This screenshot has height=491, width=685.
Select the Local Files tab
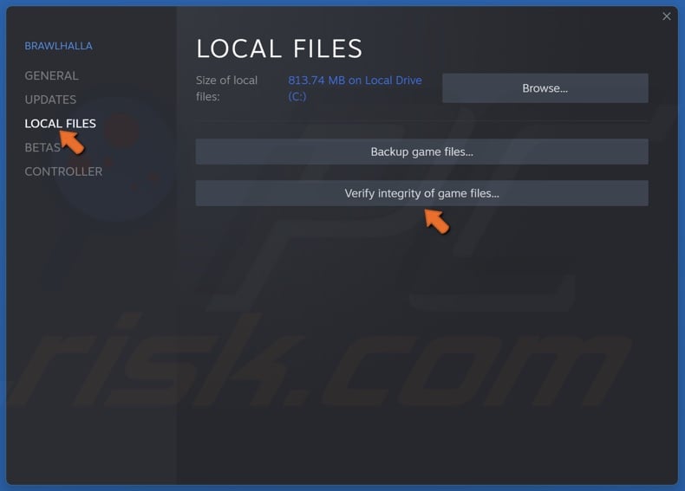(61, 124)
